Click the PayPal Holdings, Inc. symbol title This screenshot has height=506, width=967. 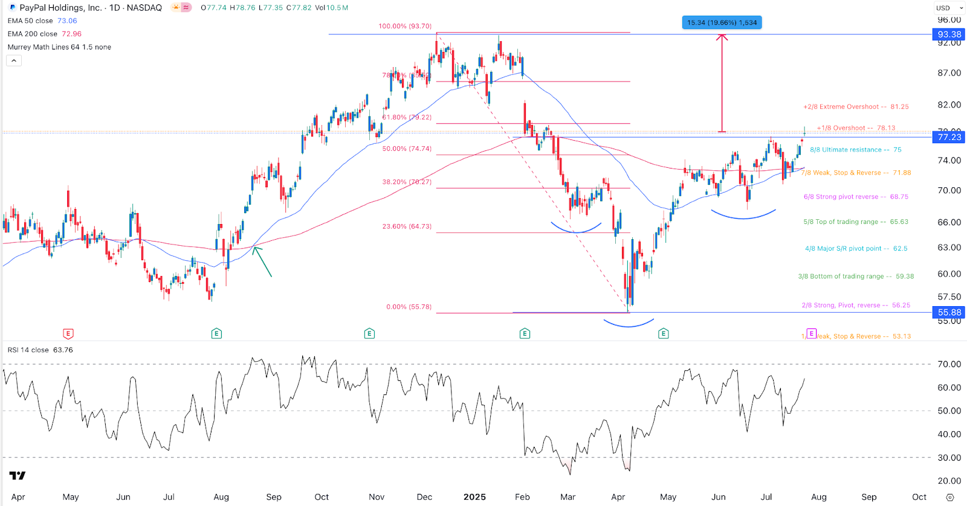click(x=60, y=8)
